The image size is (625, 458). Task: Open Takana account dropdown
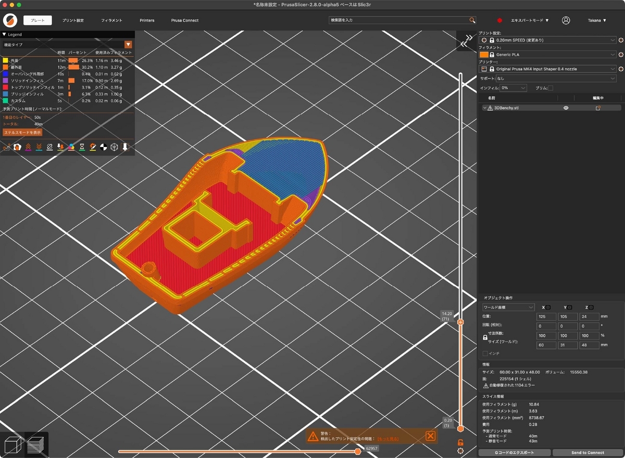click(597, 20)
